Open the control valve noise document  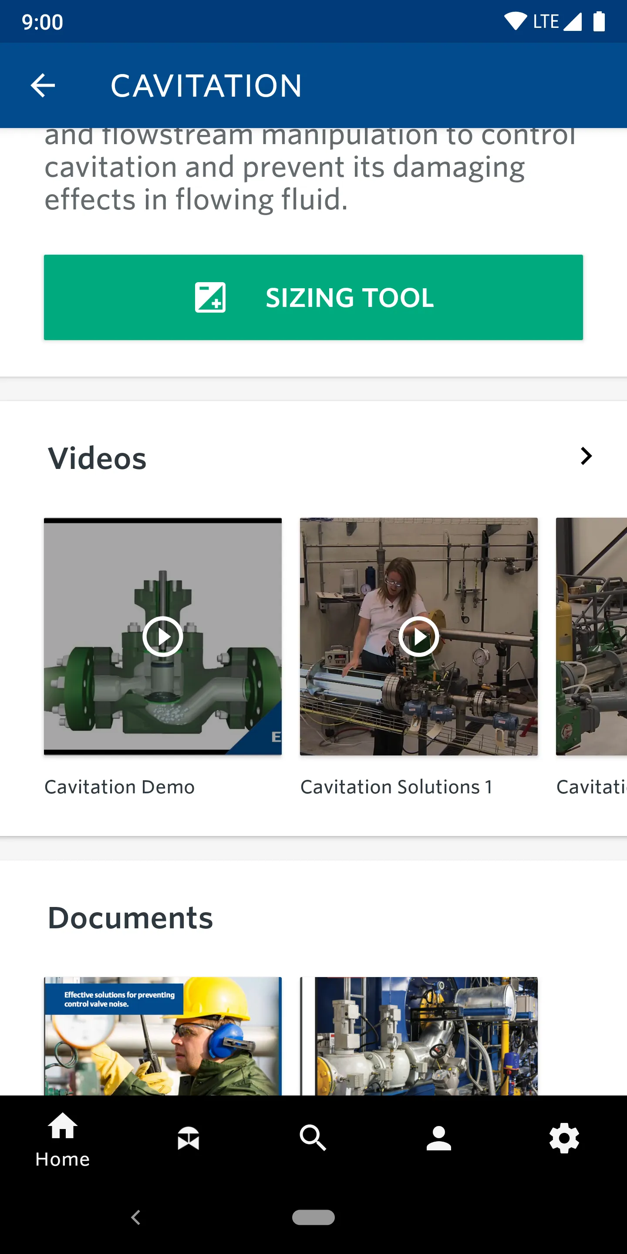click(163, 1036)
